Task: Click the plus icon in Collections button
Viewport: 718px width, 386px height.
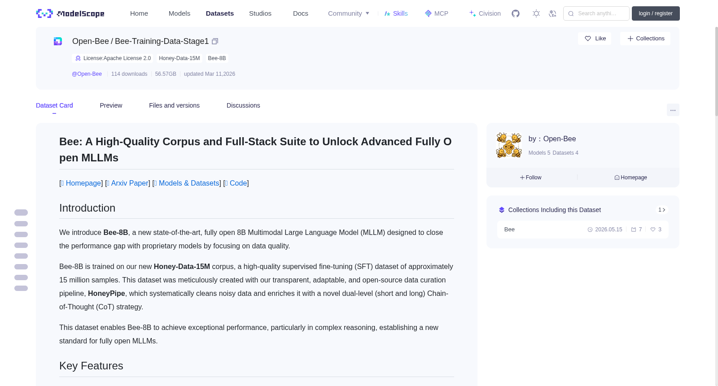Action: pos(630,39)
